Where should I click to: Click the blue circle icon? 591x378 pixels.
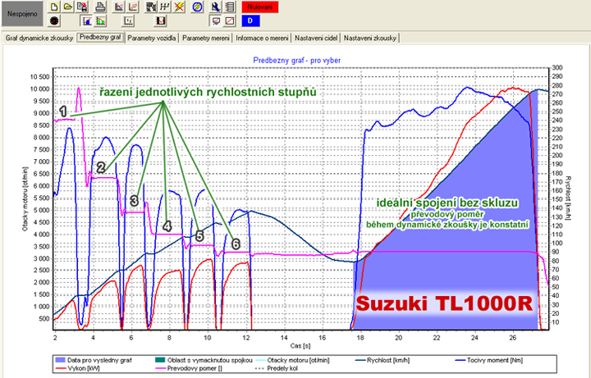(197, 7)
